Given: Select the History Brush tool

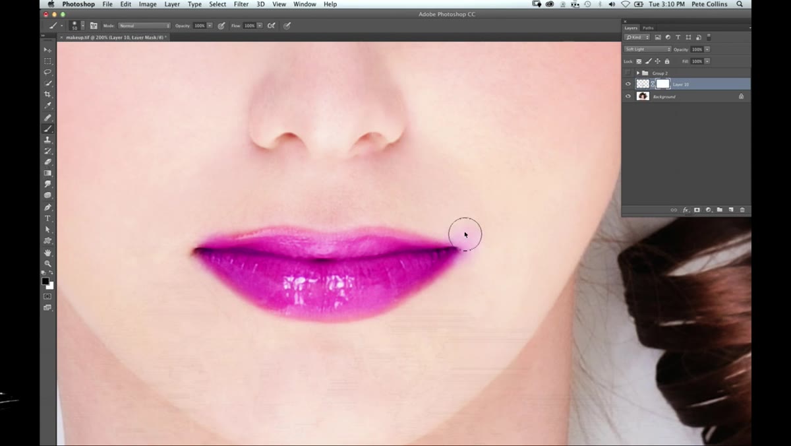Looking at the screenshot, I should coord(47,151).
